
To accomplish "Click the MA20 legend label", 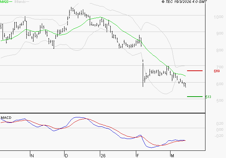I will pyautogui.click(x=4, y=2).
